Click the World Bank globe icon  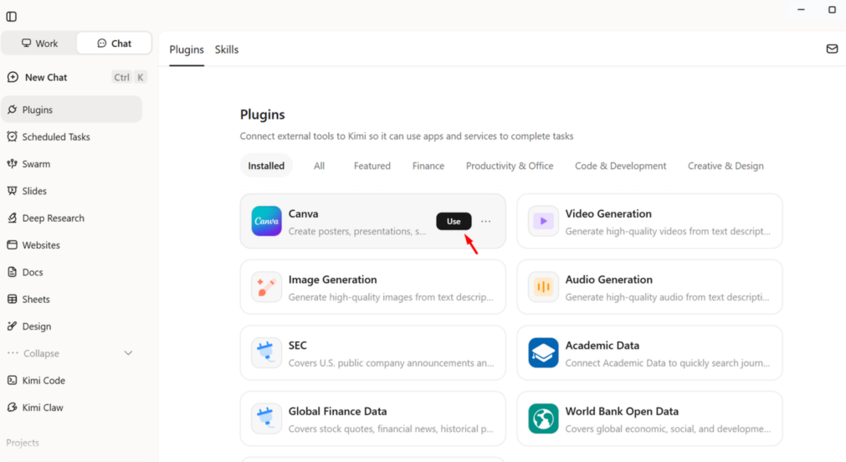pyautogui.click(x=543, y=418)
